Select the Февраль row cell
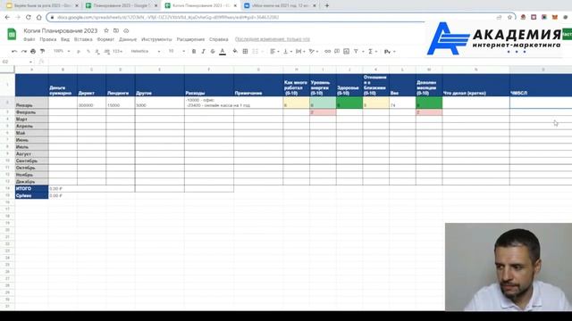Image resolution: width=572 pixels, height=321 pixels. (32, 112)
